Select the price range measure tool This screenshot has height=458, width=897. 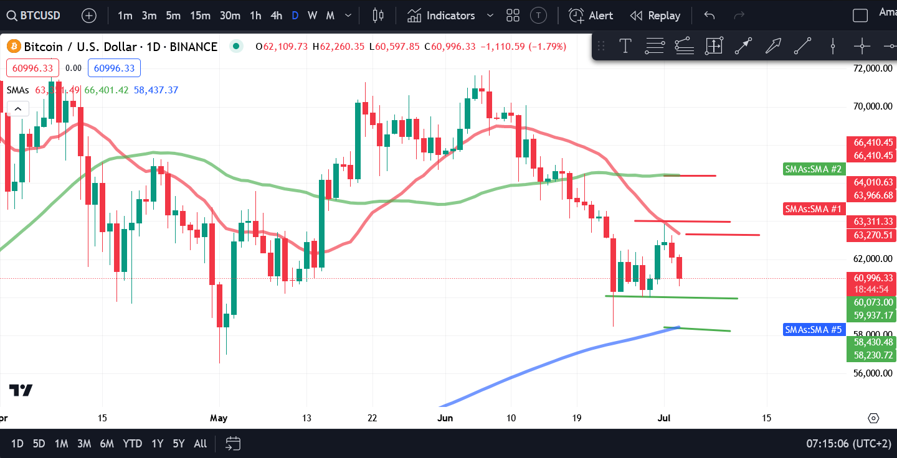(714, 45)
